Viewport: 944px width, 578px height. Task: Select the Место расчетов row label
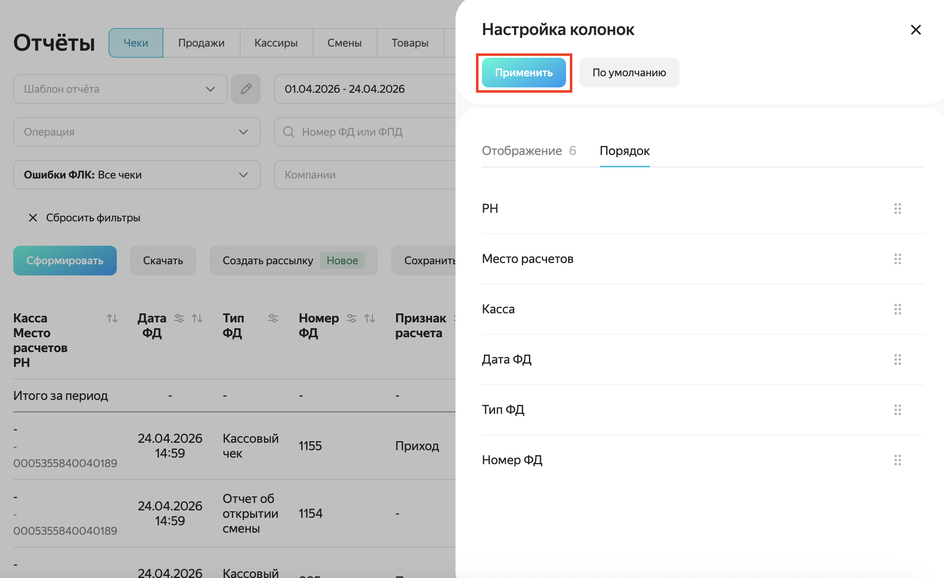coord(528,259)
